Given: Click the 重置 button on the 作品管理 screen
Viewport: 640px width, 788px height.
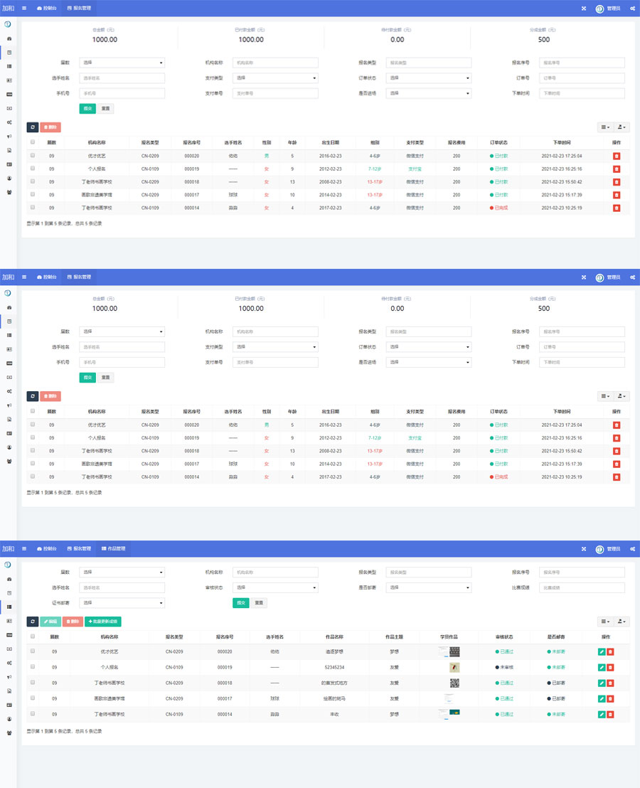Looking at the screenshot, I should pyautogui.click(x=260, y=602).
